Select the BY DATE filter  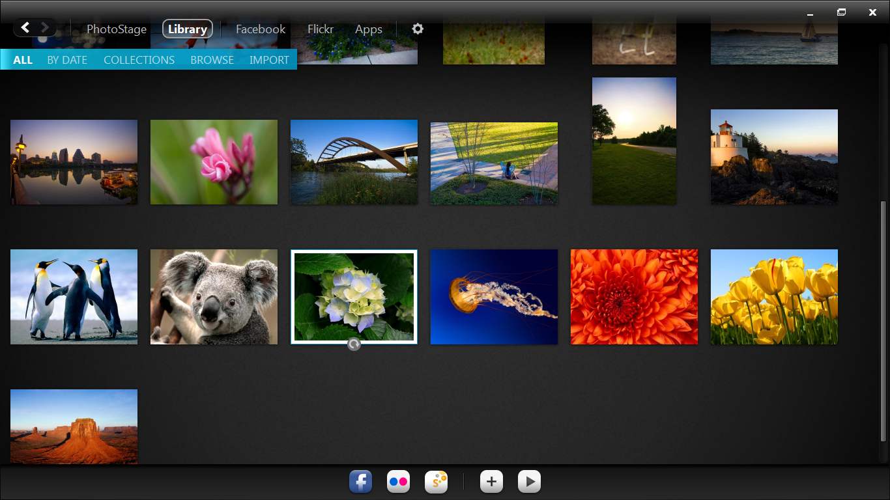point(67,60)
